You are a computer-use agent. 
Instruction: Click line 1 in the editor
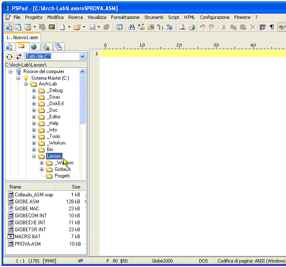pos(193,54)
